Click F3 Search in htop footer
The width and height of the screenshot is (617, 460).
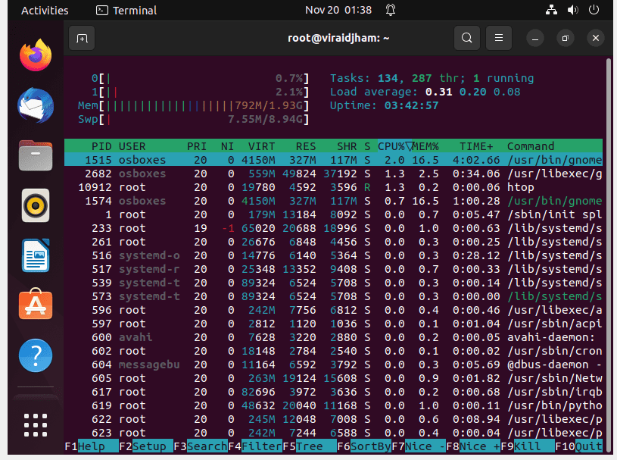(201, 446)
